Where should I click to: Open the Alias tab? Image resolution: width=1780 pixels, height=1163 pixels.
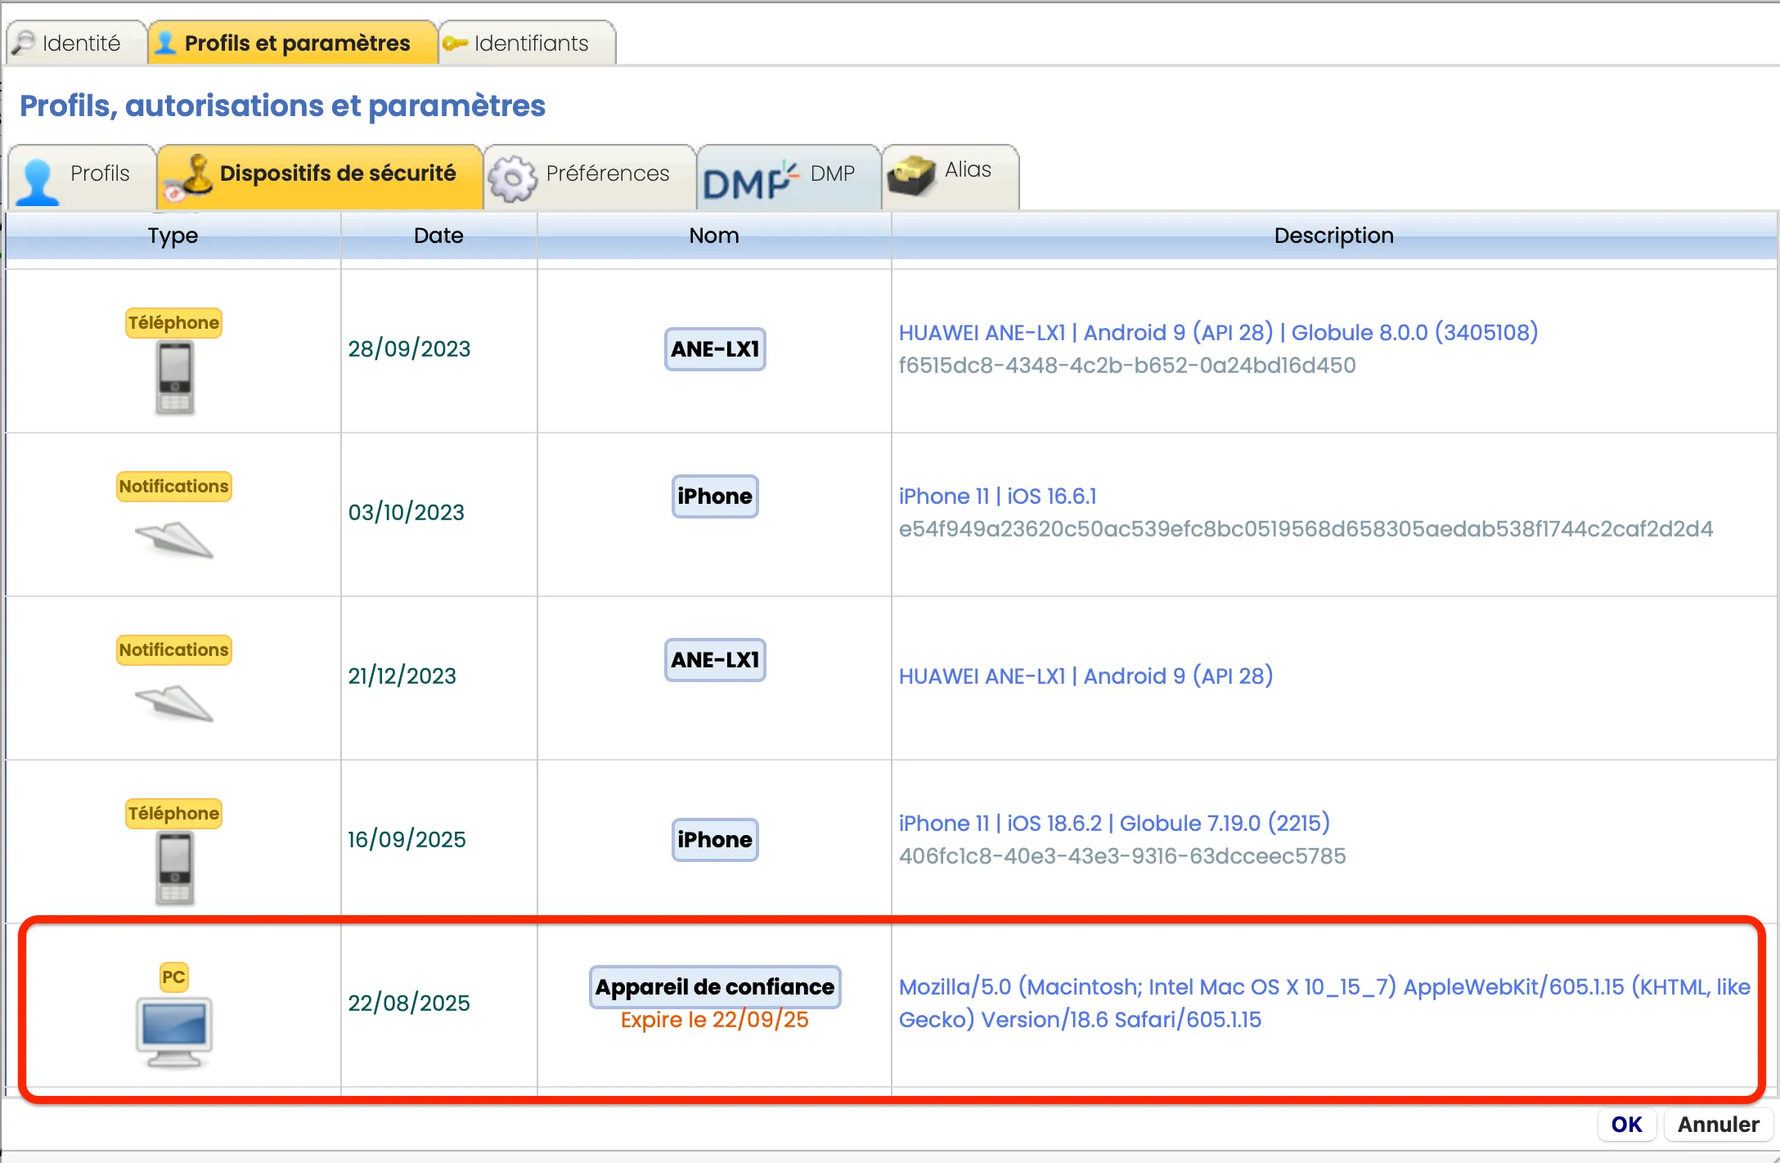point(950,172)
